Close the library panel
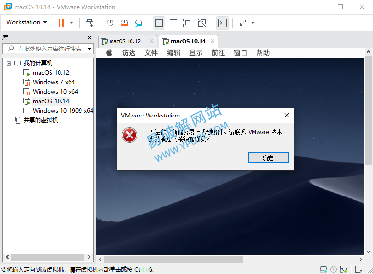The image size is (373, 274). (x=90, y=37)
